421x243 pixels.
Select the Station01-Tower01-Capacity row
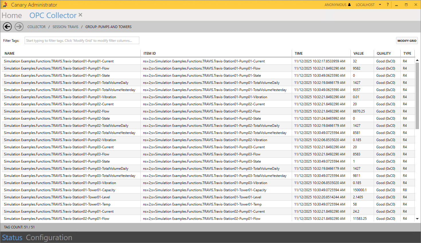[x=60, y=190]
